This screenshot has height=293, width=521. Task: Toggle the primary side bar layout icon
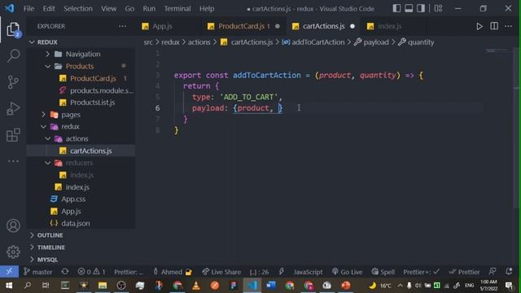pyautogui.click(x=396, y=8)
